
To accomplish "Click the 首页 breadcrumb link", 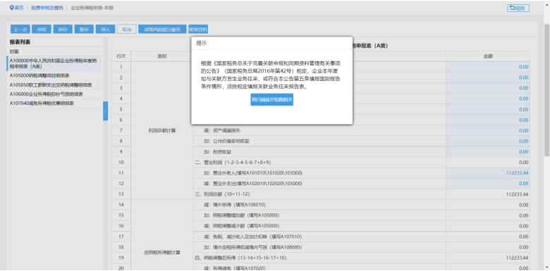I will (19, 8).
